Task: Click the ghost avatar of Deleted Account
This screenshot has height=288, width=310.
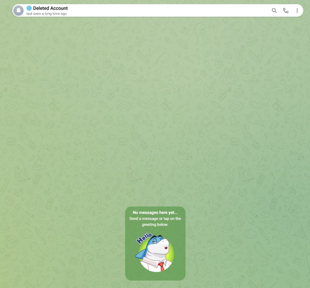Action: point(18,10)
